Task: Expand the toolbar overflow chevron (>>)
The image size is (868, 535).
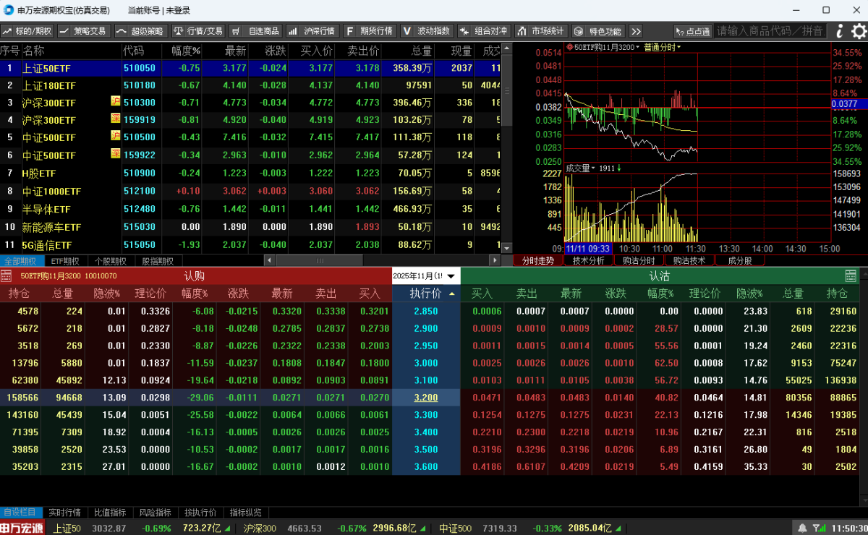Action: point(635,31)
